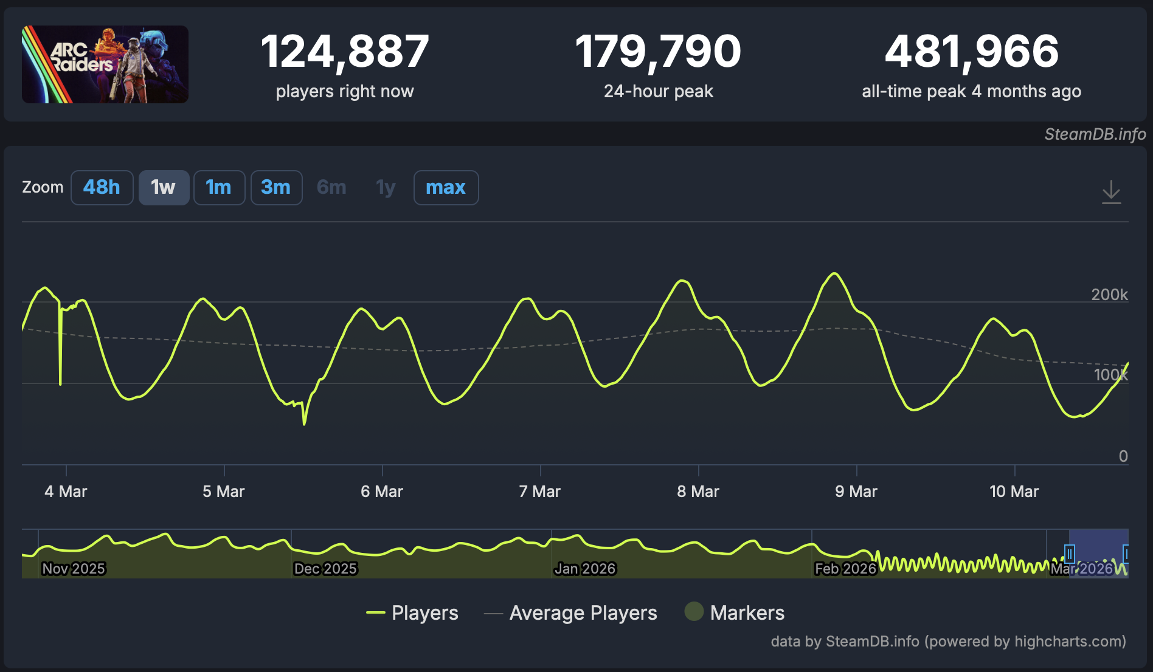The height and width of the screenshot is (672, 1153).
Task: Click the ARC Raiders game banner
Action: [105, 64]
